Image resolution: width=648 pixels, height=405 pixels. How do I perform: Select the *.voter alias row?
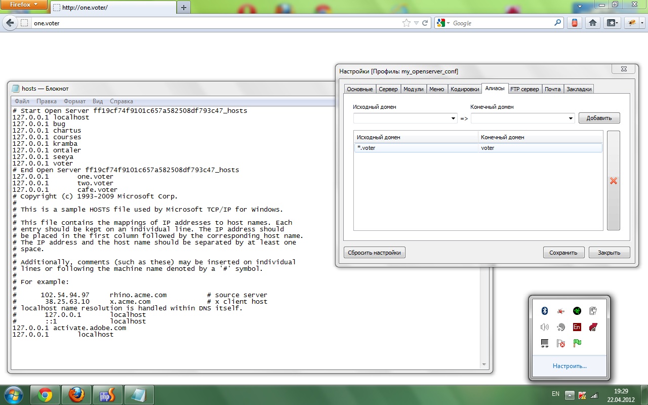point(415,148)
